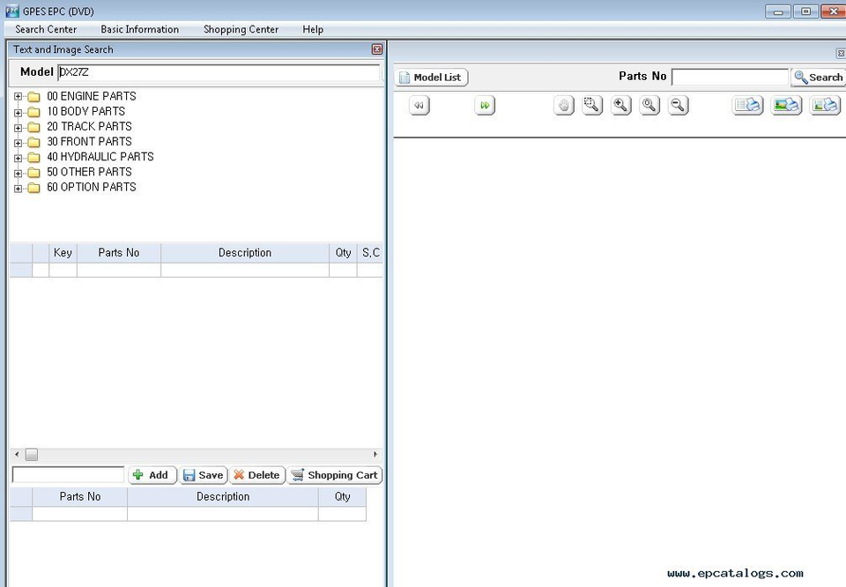Select the 30 FRONT PARTS tree item
The width and height of the screenshot is (846, 587).
coord(89,141)
